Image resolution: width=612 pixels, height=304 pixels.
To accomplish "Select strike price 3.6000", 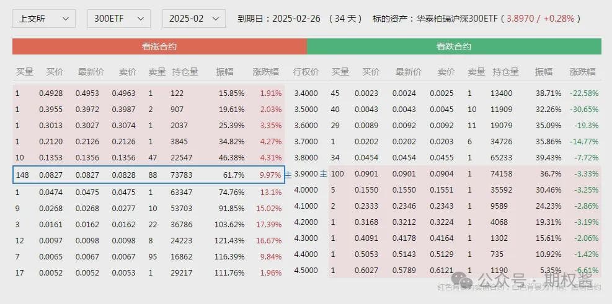I will click(x=306, y=126).
